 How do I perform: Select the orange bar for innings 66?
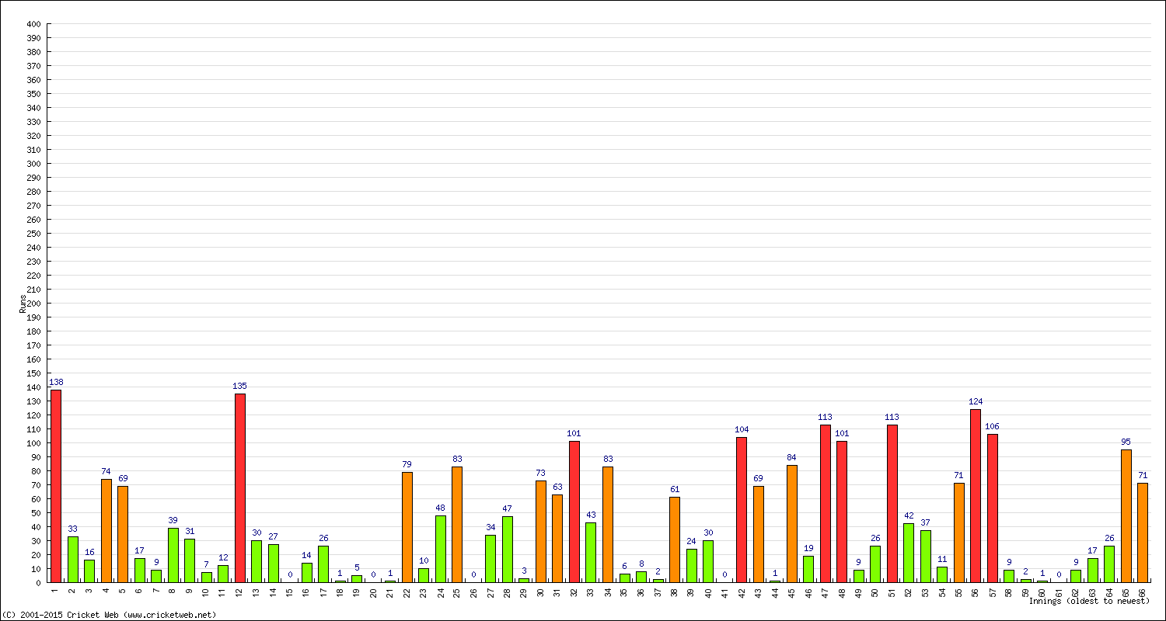(1143, 533)
